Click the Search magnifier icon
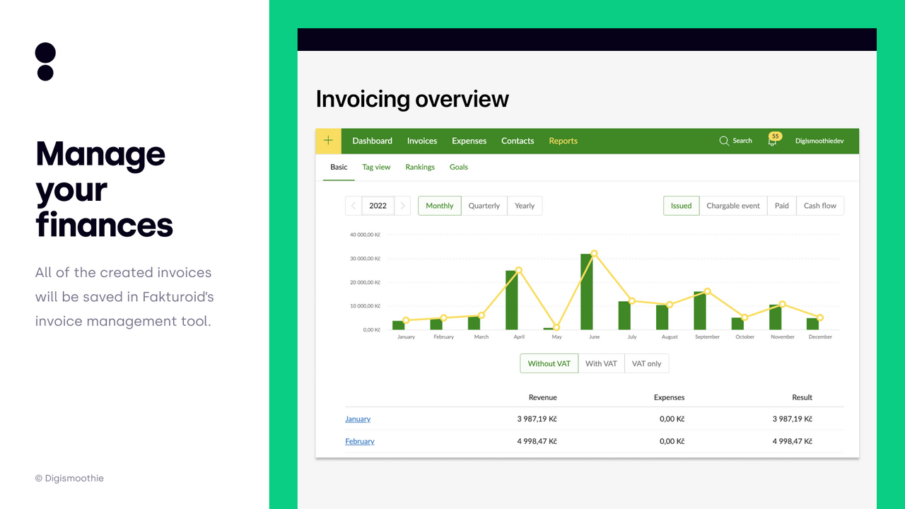Viewport: 905px width, 509px height. pos(724,141)
